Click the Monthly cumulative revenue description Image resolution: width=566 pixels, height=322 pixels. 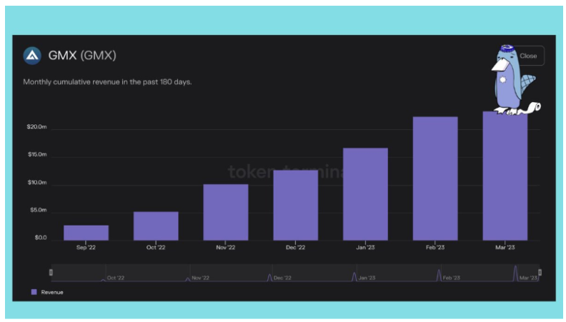107,82
